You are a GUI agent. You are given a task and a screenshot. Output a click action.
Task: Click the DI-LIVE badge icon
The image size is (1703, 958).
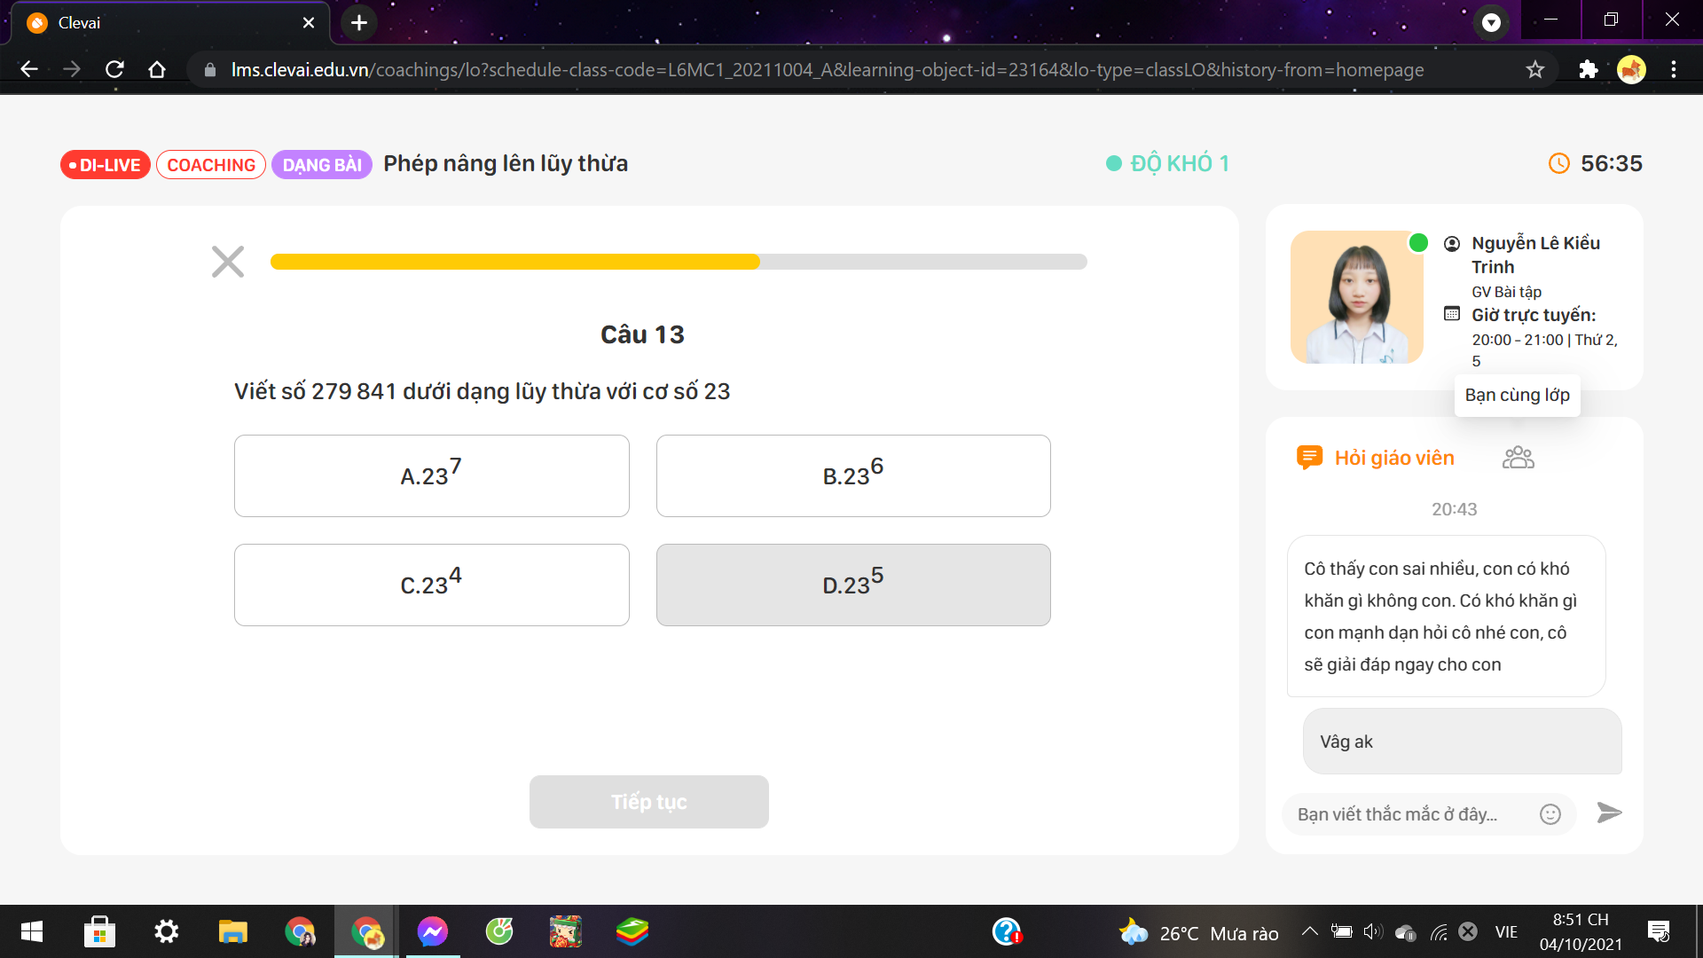pyautogui.click(x=106, y=164)
